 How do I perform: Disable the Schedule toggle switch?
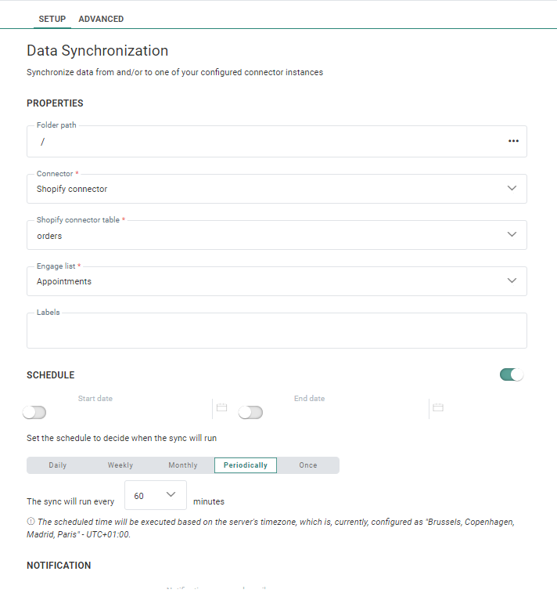[x=511, y=375]
